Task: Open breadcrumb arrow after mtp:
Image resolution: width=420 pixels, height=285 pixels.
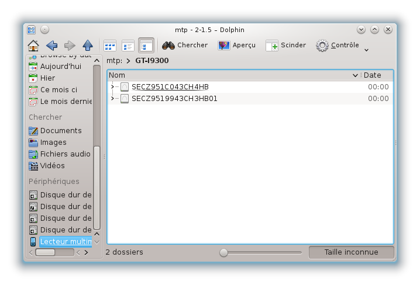Action: (128, 61)
